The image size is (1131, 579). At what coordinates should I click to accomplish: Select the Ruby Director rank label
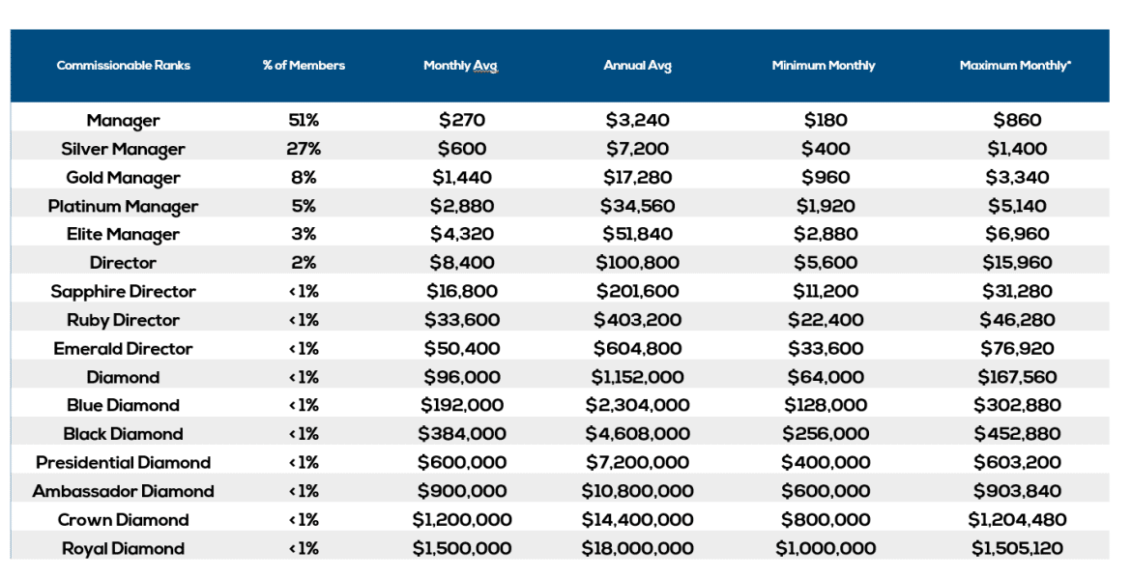pos(124,320)
